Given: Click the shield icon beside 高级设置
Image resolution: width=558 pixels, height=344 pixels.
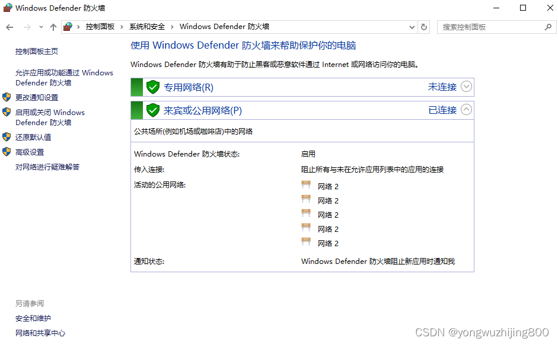Looking at the screenshot, I should pos(7,152).
